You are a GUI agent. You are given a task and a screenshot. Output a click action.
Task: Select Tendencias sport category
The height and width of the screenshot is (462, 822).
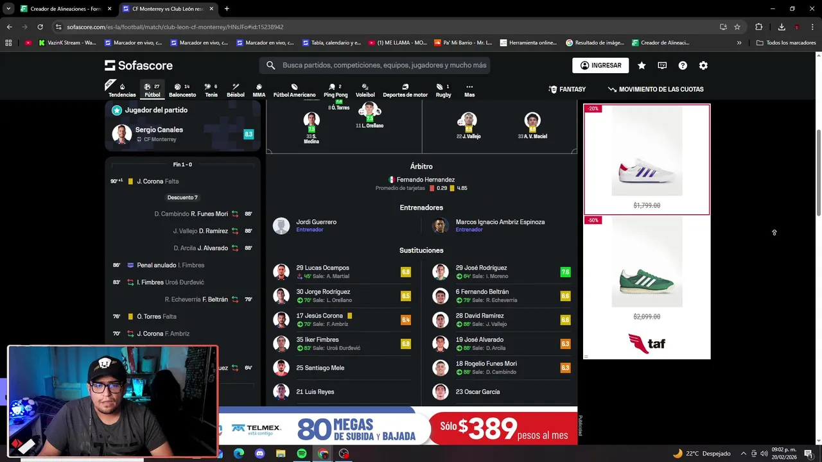pos(122,90)
